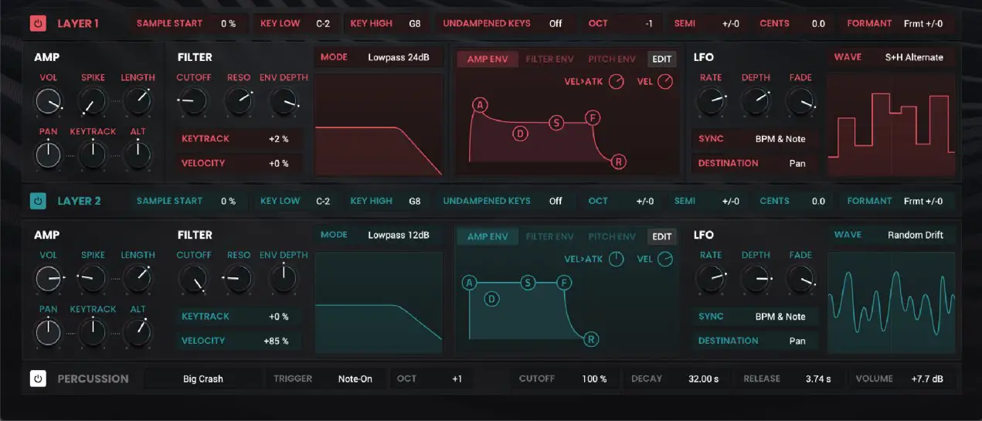Click Layer 1 filter CUTOFF knob
The width and height of the screenshot is (982, 421).
click(193, 100)
